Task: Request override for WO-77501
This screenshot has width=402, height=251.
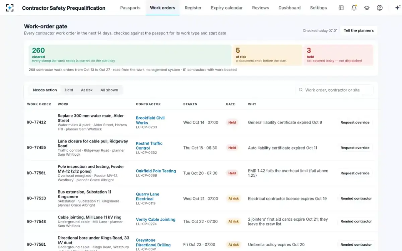Action: 355,173
